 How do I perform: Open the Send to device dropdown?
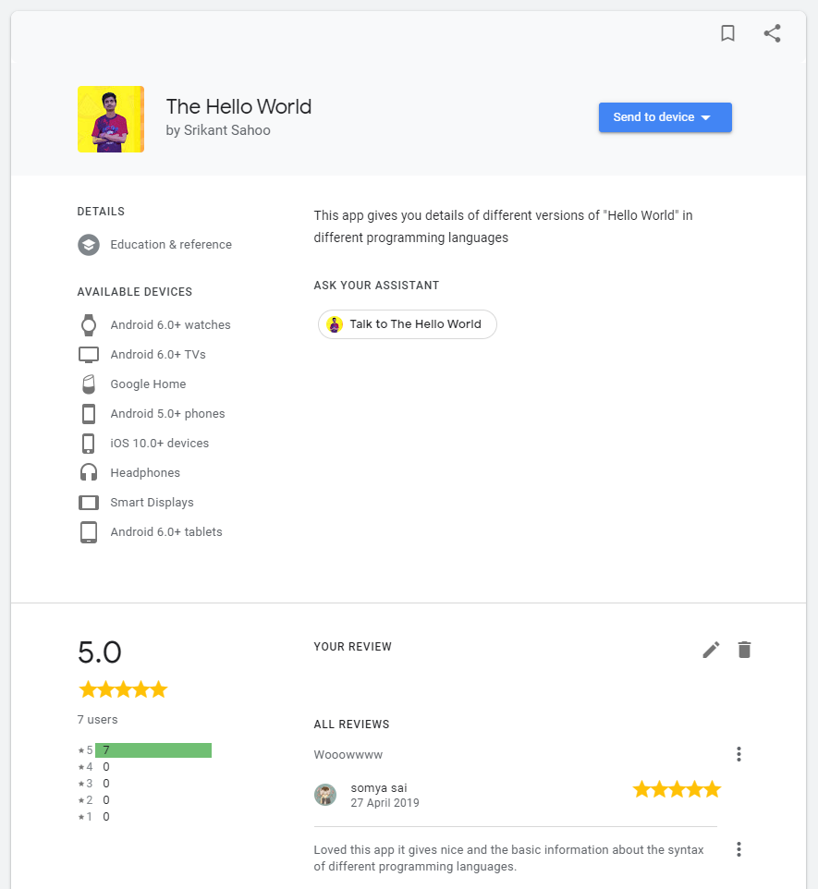665,117
